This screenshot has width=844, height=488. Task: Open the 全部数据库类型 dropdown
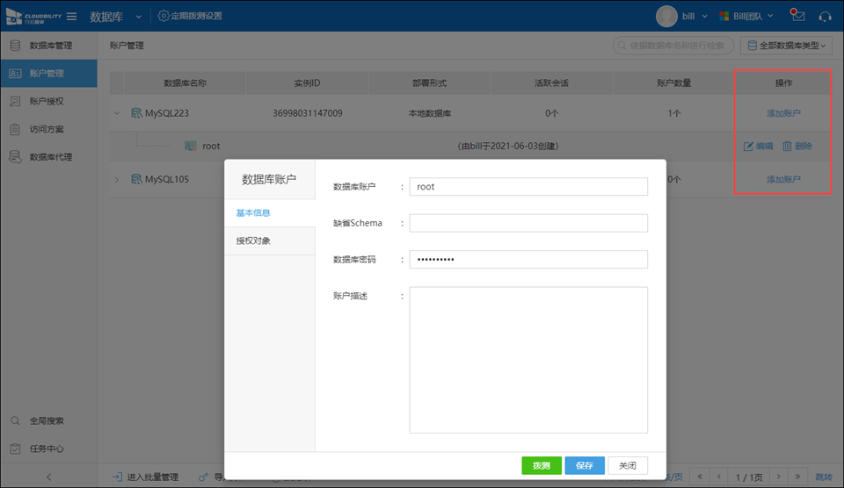click(787, 45)
